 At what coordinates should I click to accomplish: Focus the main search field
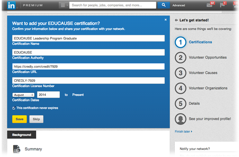point(113,5)
